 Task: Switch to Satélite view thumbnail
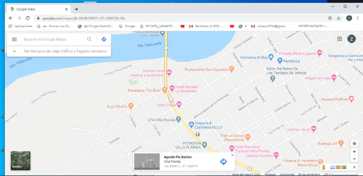(20, 161)
